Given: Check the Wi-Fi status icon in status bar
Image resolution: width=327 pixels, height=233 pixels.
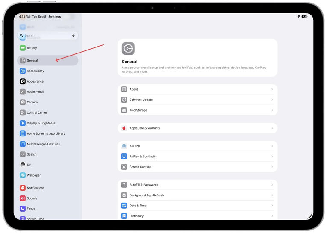Looking at the screenshot, I should pos(299,17).
